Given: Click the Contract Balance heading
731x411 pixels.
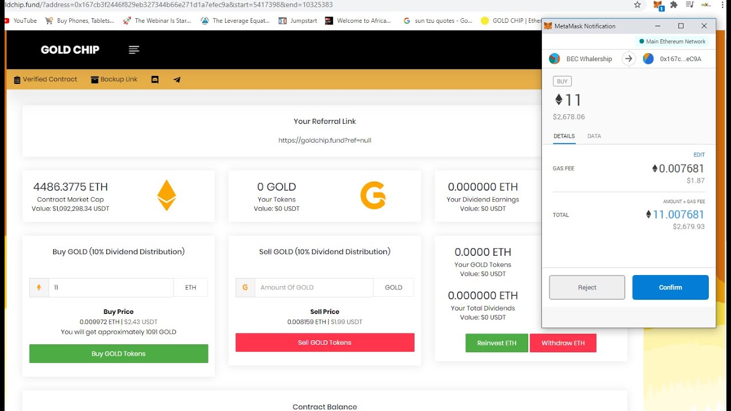Looking at the screenshot, I should [325, 407].
